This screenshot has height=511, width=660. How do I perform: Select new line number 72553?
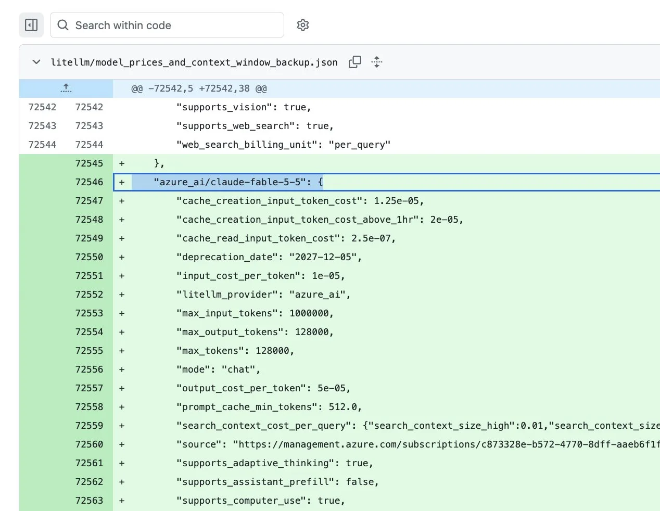click(89, 313)
